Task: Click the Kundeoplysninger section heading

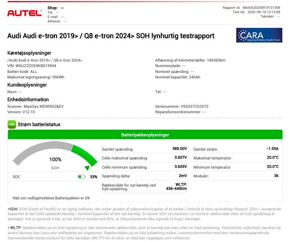Action: tap(27, 85)
